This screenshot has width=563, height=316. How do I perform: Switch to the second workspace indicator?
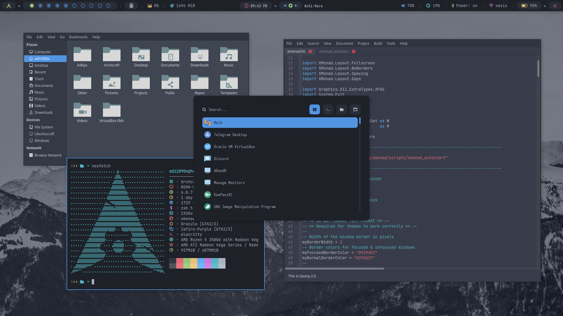pos(40,6)
